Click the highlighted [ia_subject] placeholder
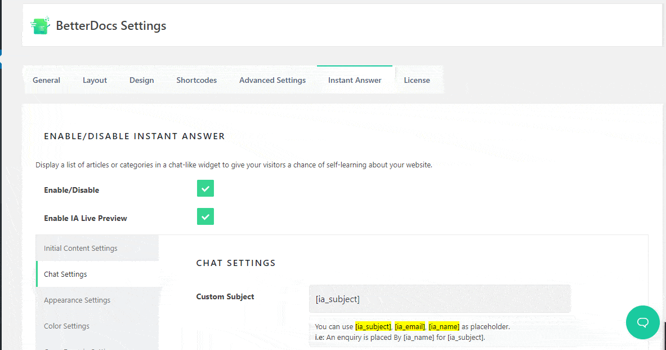 [373, 326]
